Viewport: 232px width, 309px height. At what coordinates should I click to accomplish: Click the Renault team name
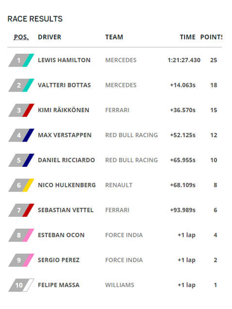click(119, 185)
